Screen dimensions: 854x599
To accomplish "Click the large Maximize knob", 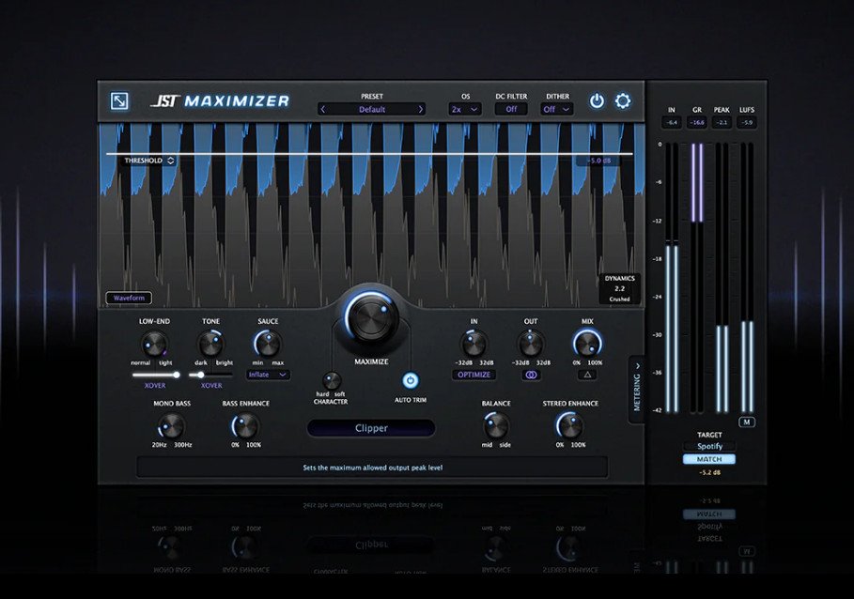I will click(x=371, y=317).
